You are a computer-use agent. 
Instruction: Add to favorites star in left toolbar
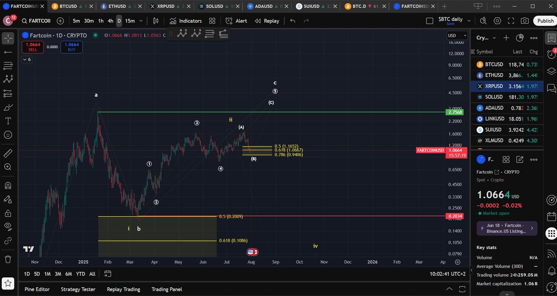[x=8, y=283]
